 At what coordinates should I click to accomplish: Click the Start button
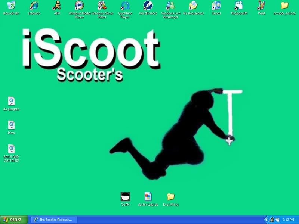[x=14, y=220]
